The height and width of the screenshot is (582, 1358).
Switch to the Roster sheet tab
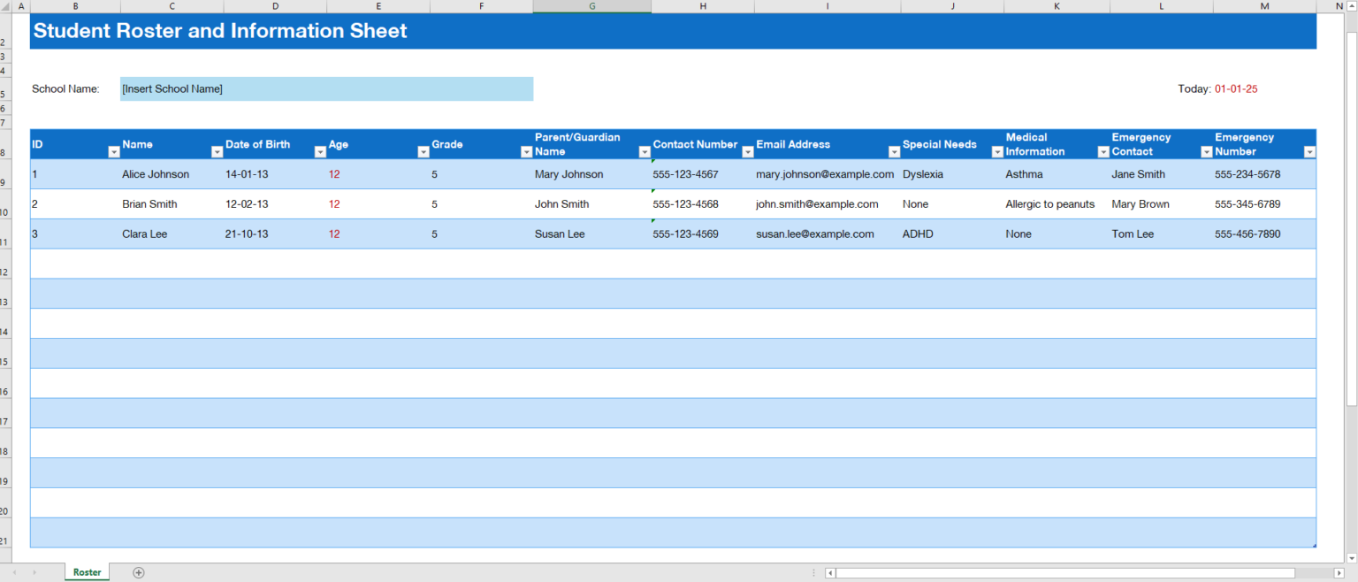coord(87,572)
